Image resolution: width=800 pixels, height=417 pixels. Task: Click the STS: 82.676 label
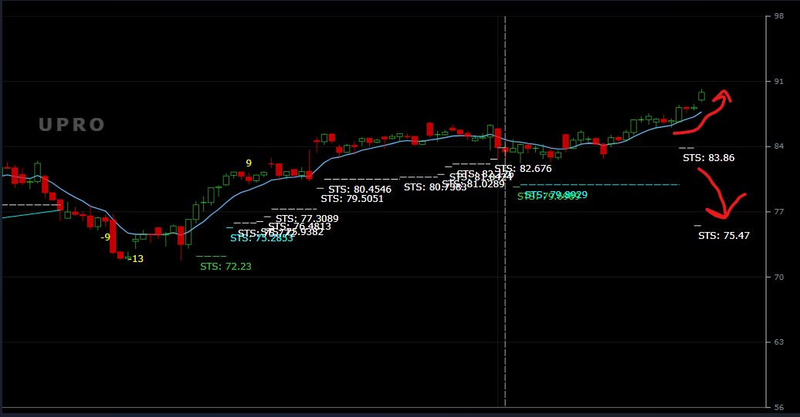point(523,168)
